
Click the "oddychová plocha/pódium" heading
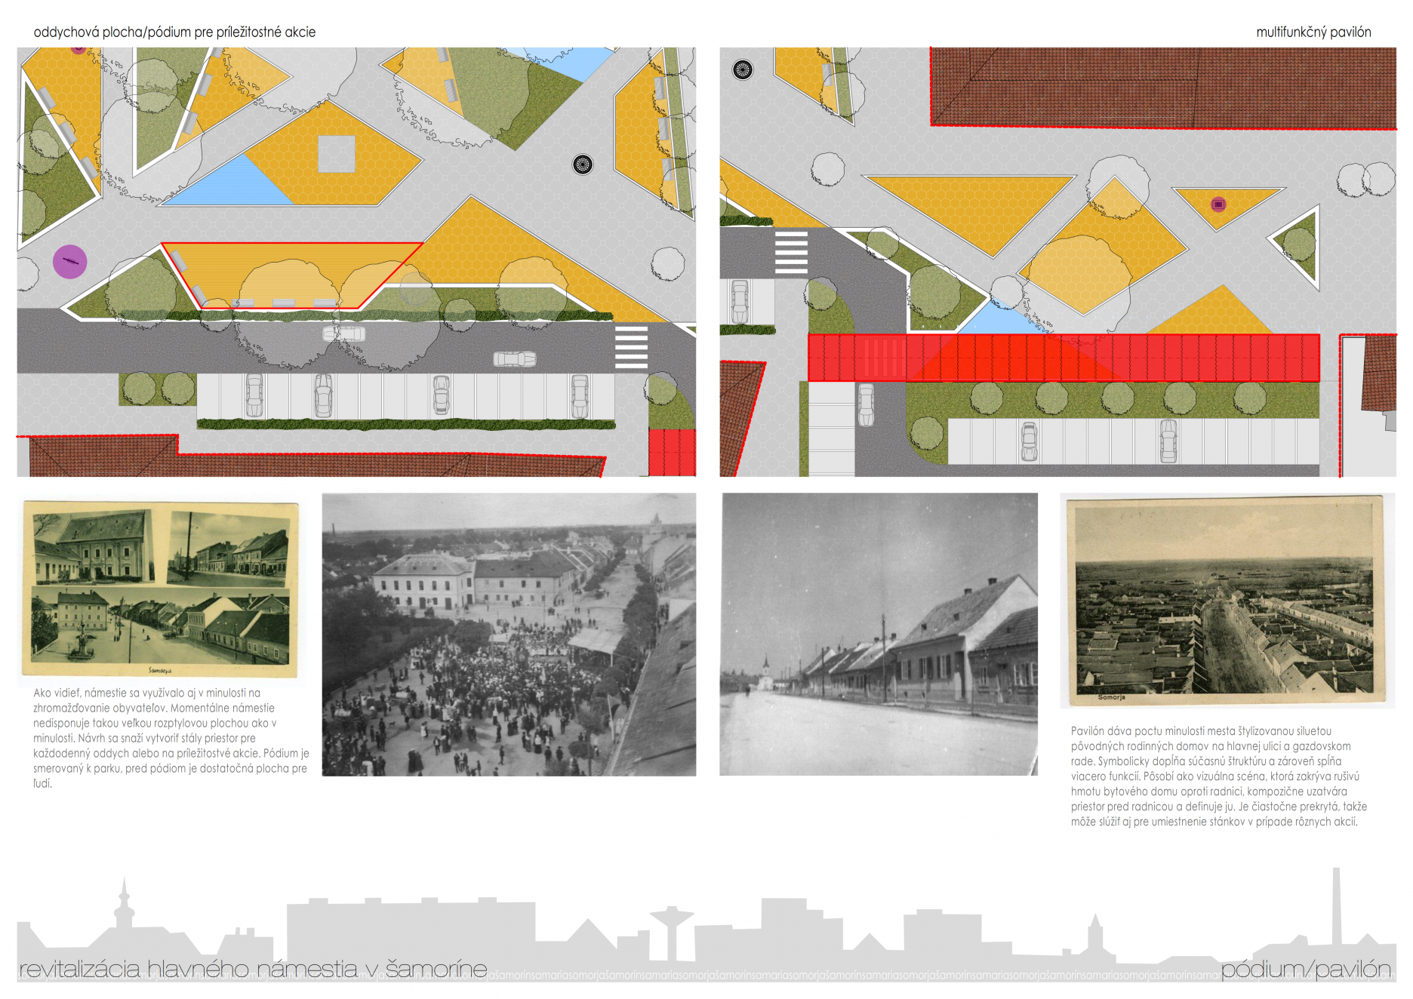coord(174,32)
